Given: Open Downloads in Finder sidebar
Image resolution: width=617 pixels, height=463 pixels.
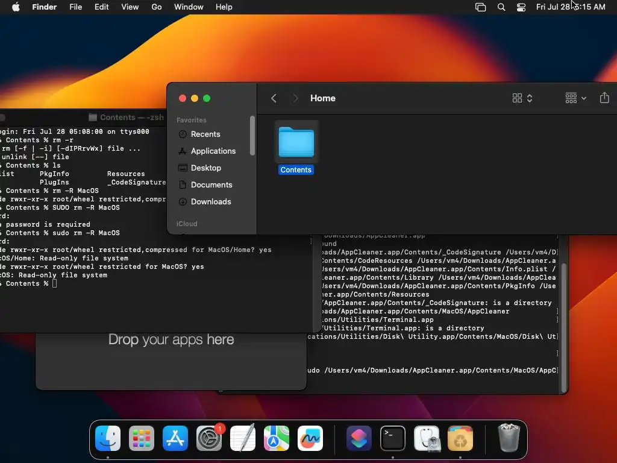Looking at the screenshot, I should (211, 202).
